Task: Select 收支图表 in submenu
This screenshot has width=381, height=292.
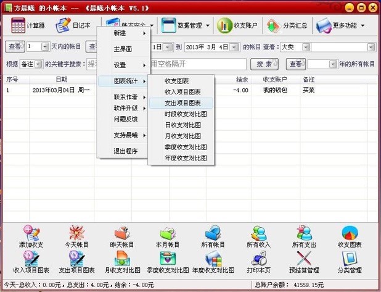Action: tap(181, 81)
